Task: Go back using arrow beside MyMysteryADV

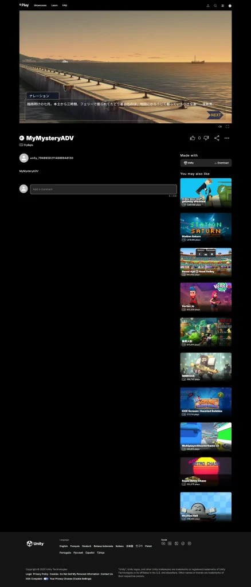Action: point(22,138)
